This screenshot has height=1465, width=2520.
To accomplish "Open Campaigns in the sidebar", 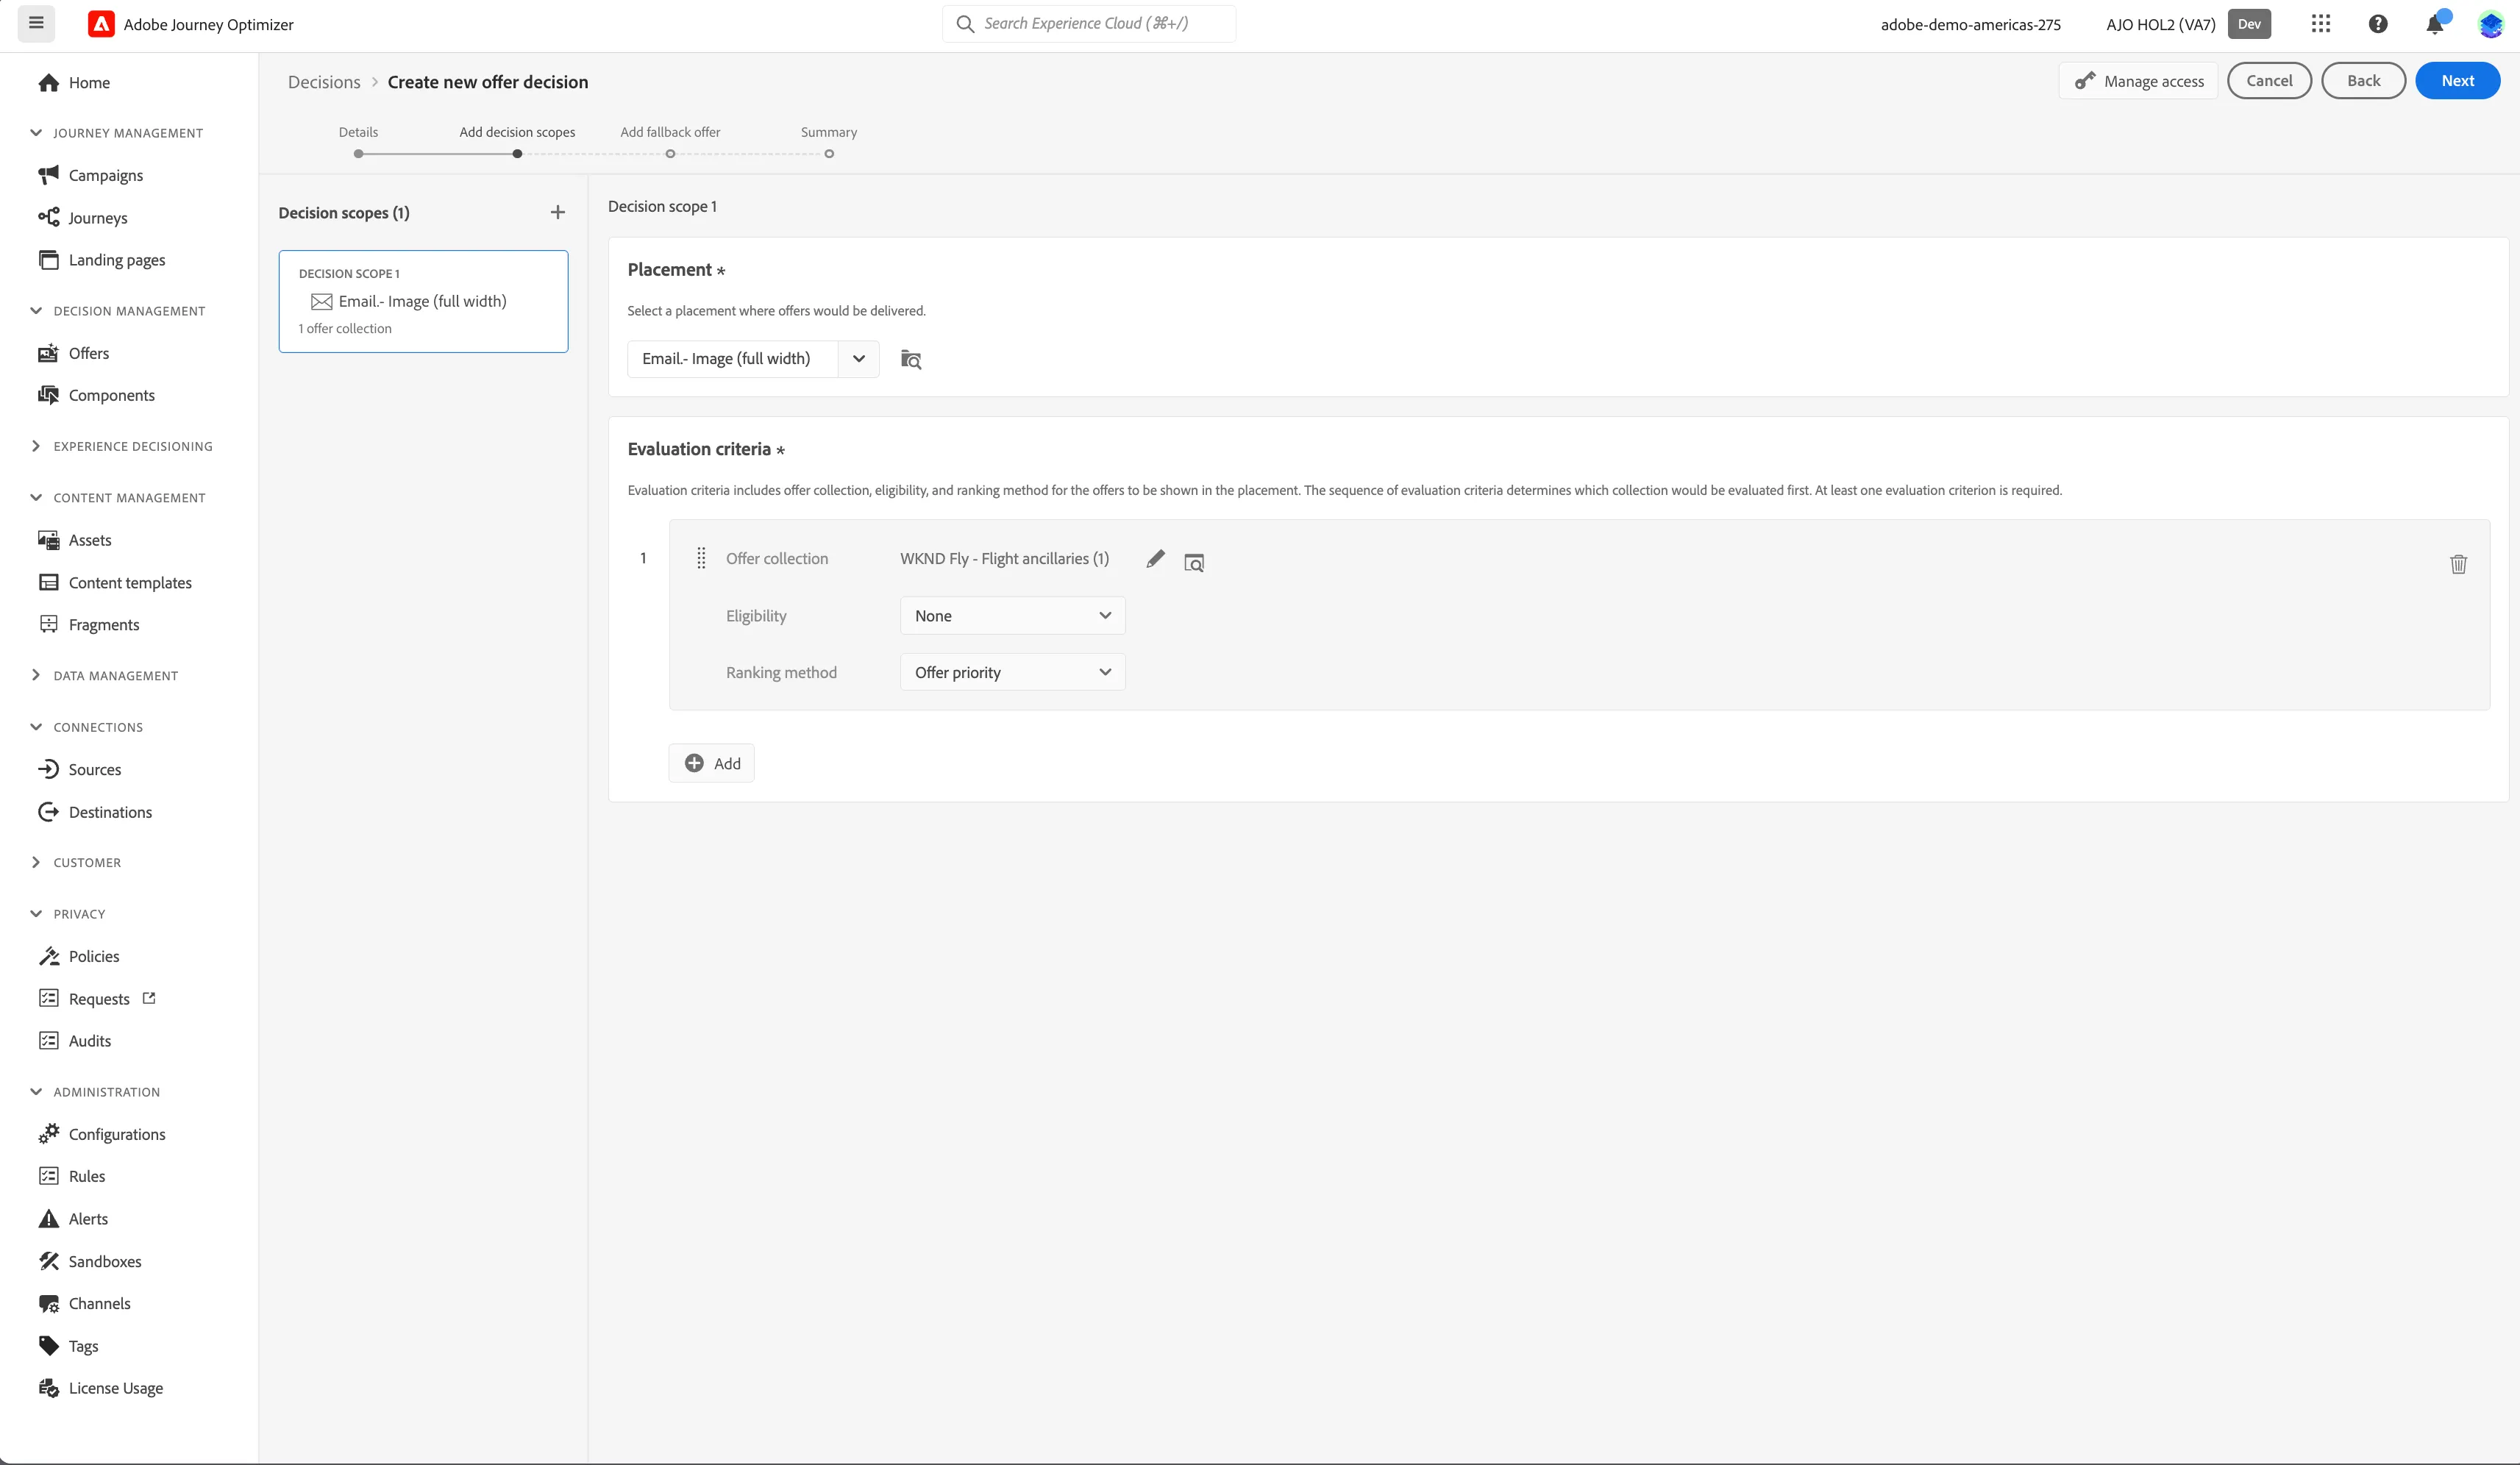I will tap(105, 175).
